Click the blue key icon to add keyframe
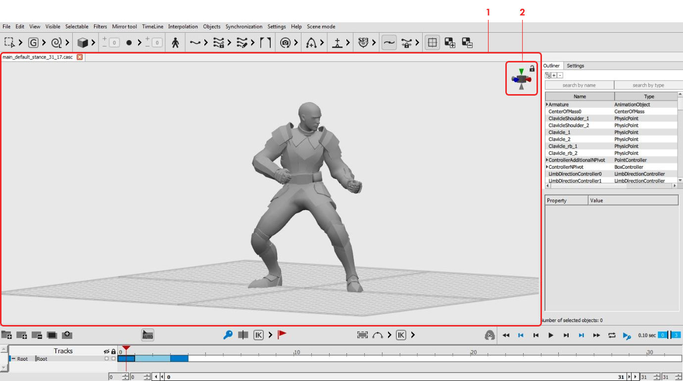683x381 pixels. (x=228, y=335)
